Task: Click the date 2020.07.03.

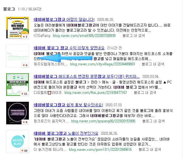Action: 114,105
